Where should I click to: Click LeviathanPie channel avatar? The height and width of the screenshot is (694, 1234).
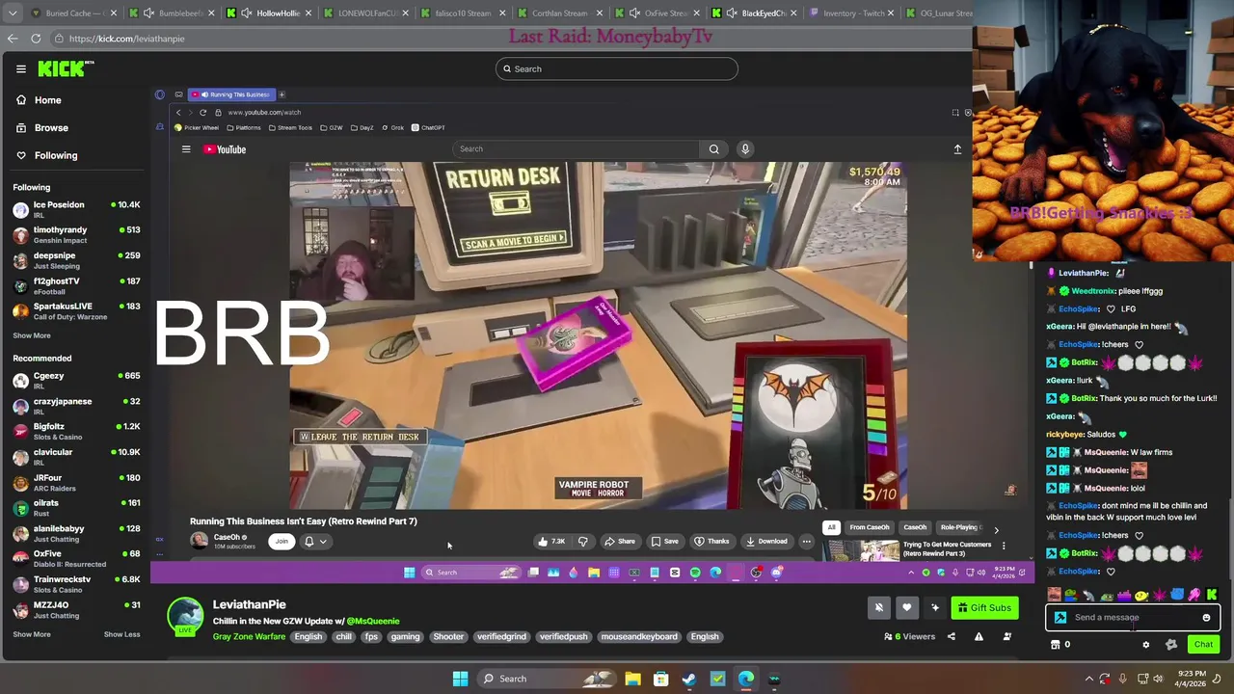[x=185, y=617]
